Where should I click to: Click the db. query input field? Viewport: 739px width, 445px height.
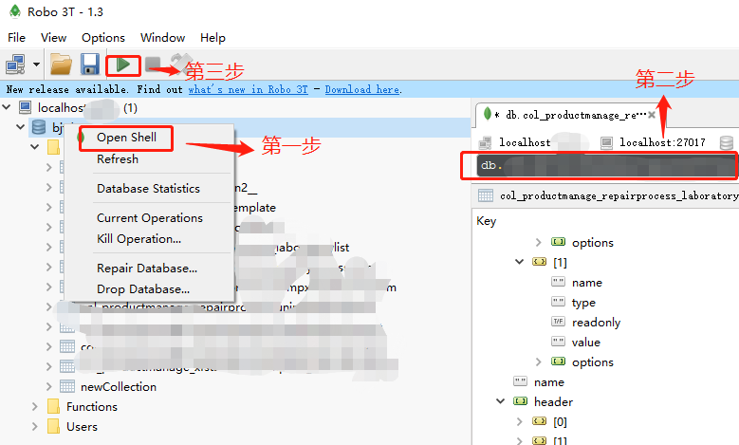(606, 165)
